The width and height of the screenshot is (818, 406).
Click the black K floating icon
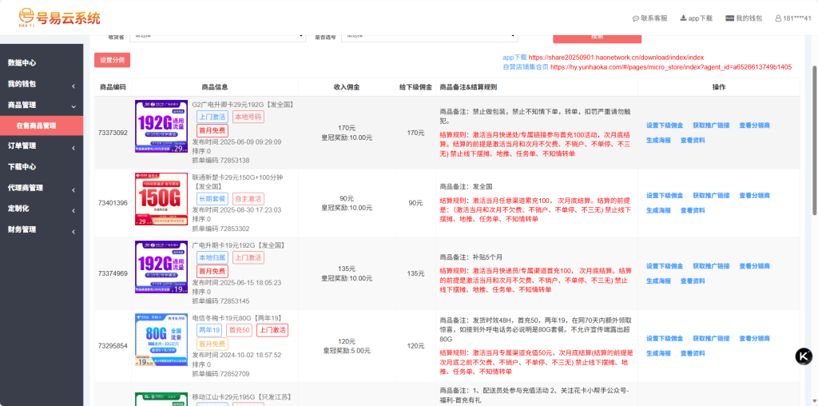pyautogui.click(x=804, y=356)
